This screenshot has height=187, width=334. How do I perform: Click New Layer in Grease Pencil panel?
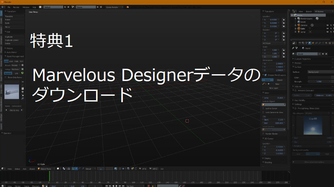(274, 88)
